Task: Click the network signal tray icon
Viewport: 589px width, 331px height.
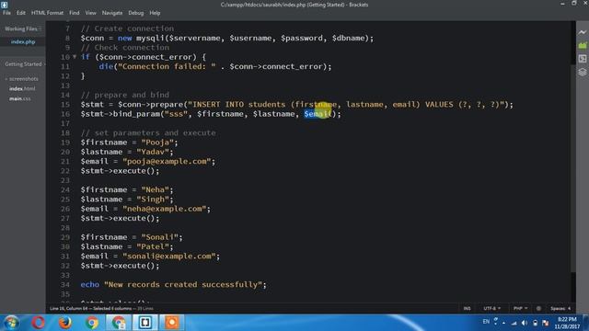Action: (x=514, y=323)
